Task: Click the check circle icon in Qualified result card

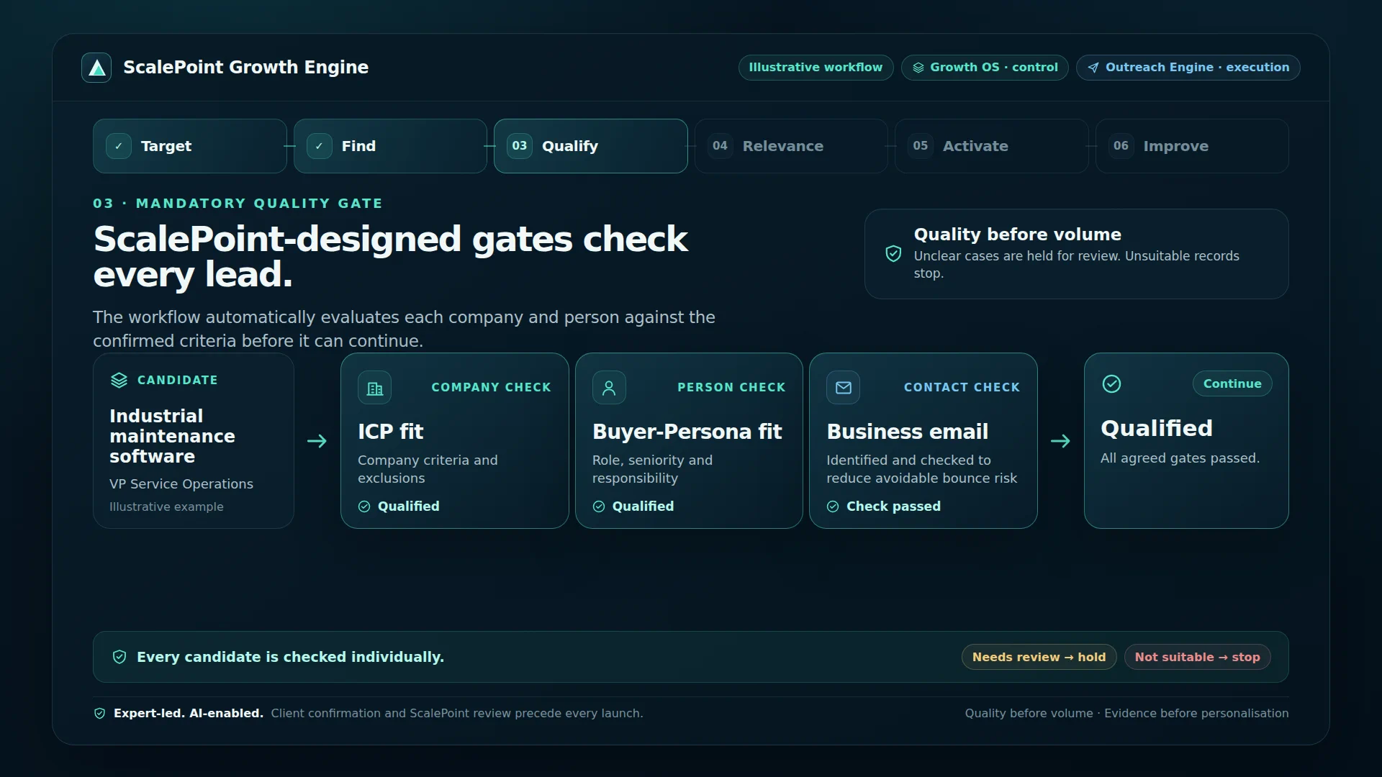Action: [x=1111, y=384]
